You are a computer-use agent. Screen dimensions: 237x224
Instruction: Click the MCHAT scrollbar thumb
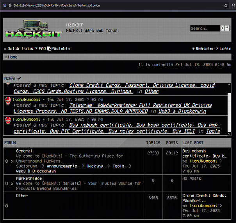click(230, 113)
